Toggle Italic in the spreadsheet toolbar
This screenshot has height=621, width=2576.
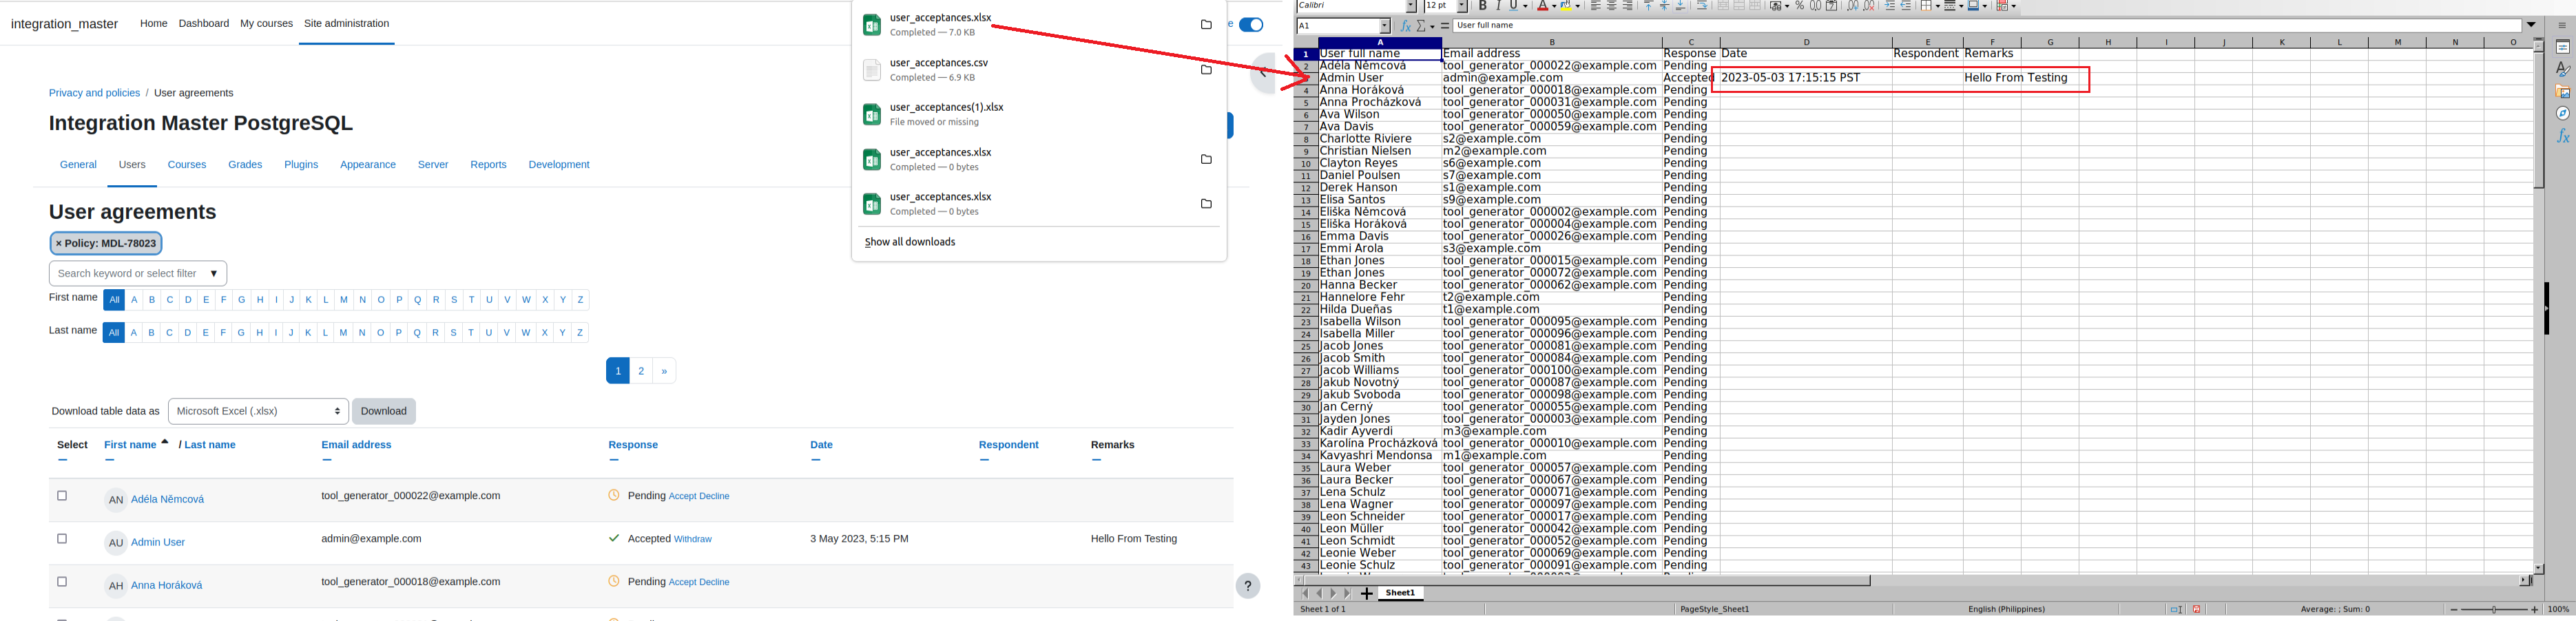(1499, 6)
